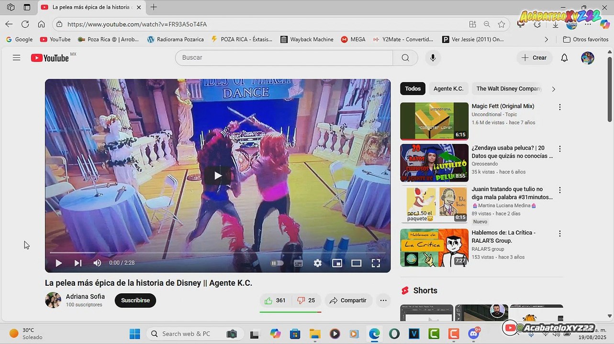
Task: Dislike the video with thumbs down
Action: [306, 301]
